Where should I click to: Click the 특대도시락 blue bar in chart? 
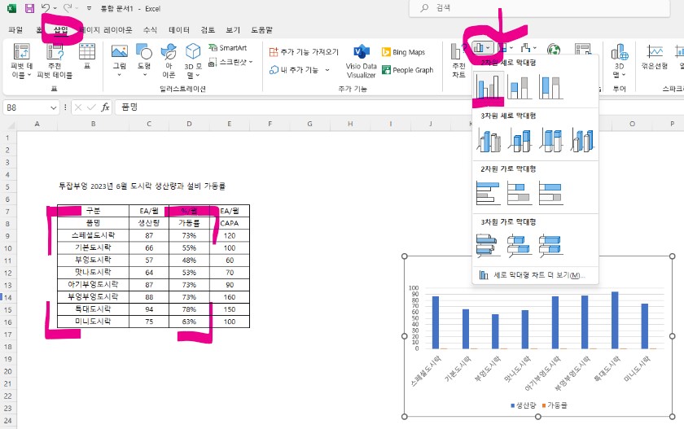pyautogui.click(x=615, y=321)
